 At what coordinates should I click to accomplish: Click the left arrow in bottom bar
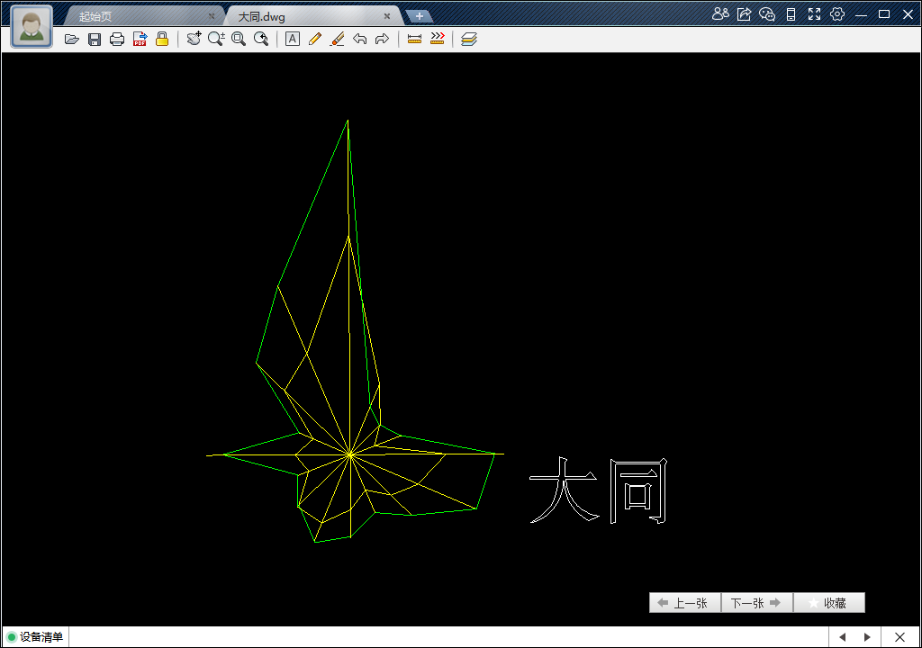(842, 637)
